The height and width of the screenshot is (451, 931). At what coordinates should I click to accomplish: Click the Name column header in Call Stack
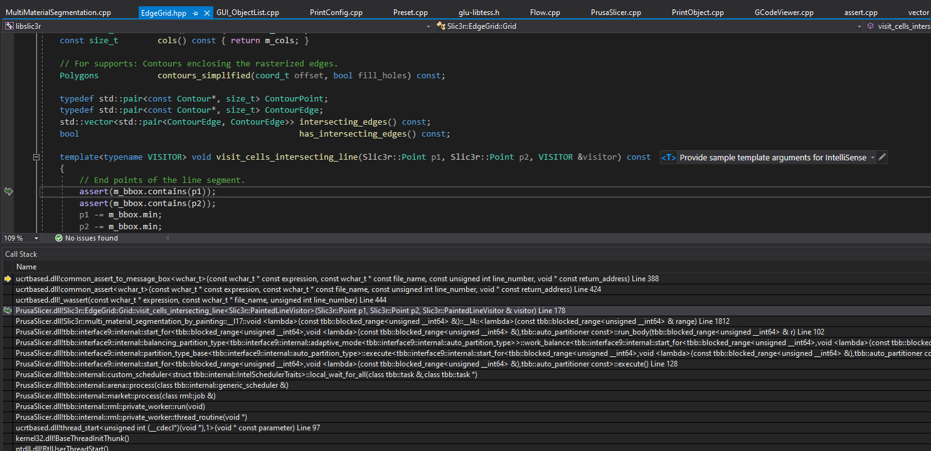[26, 267]
